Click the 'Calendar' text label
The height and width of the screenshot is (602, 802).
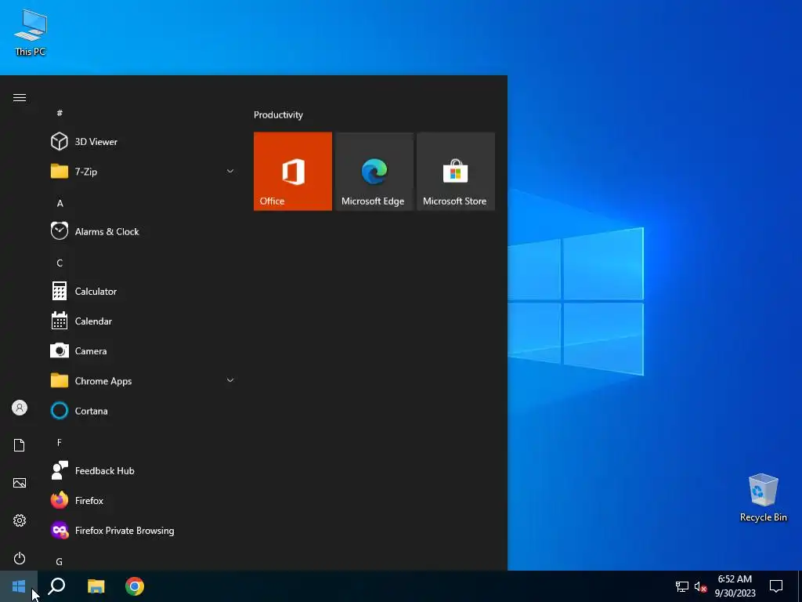tap(93, 321)
